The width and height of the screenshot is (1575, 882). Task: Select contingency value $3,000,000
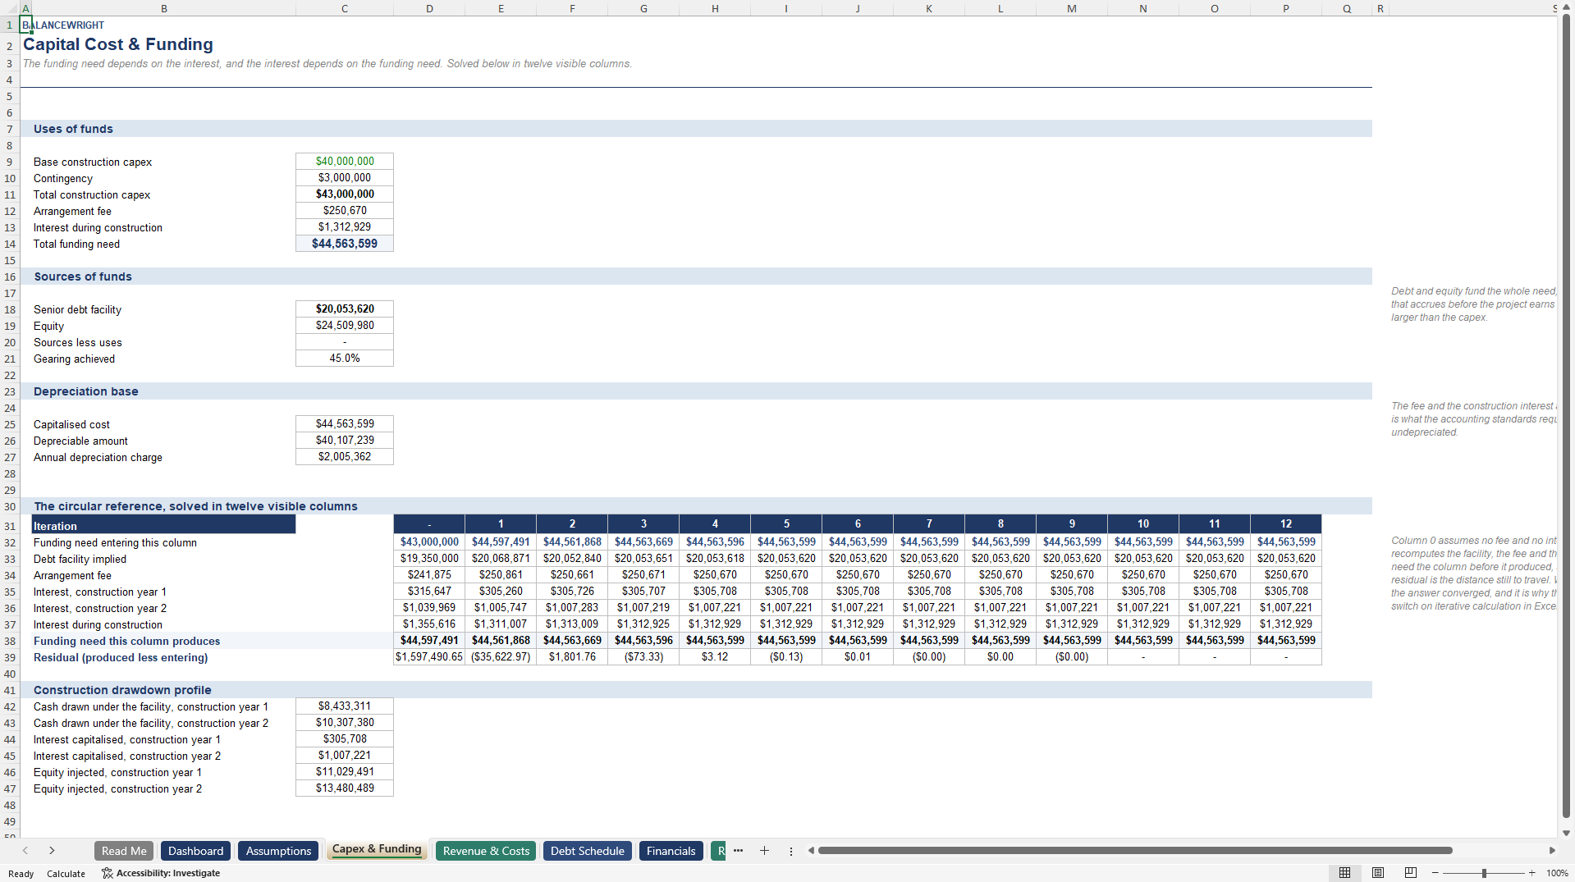(x=345, y=178)
